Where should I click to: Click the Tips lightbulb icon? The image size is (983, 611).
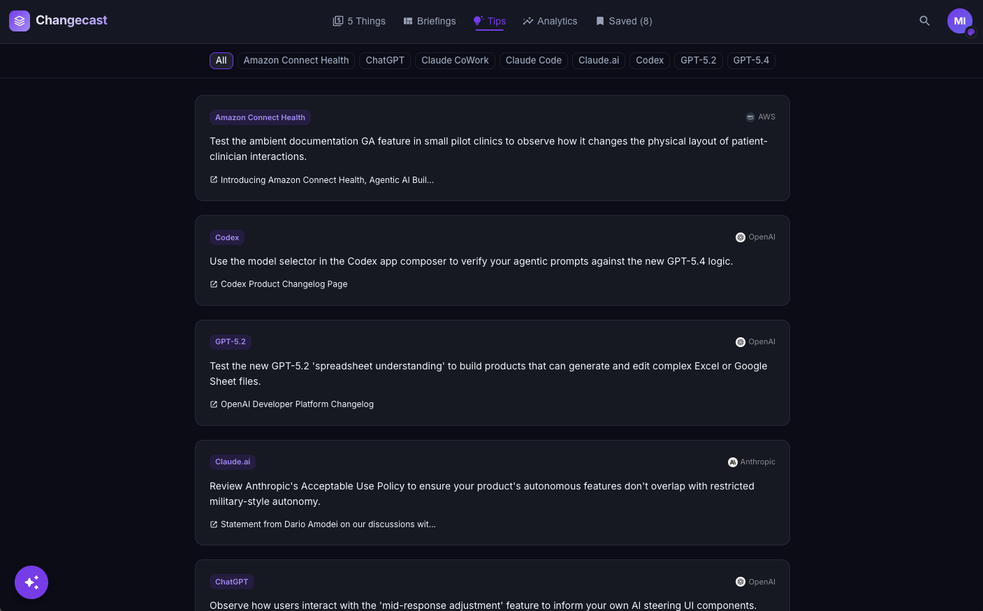coord(479,21)
